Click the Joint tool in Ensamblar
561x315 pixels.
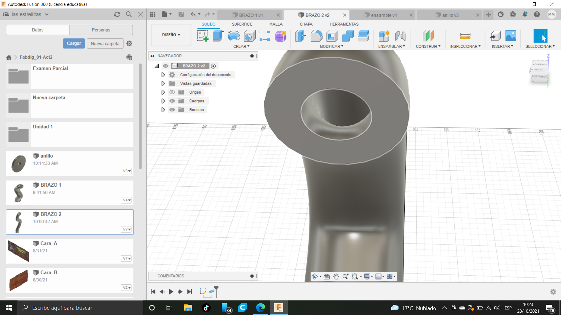click(400, 36)
